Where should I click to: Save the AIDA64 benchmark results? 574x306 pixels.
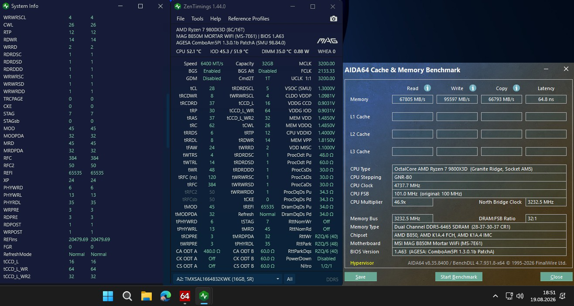(x=360, y=277)
